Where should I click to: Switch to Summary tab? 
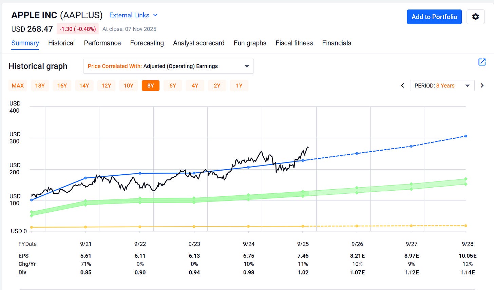tap(25, 43)
